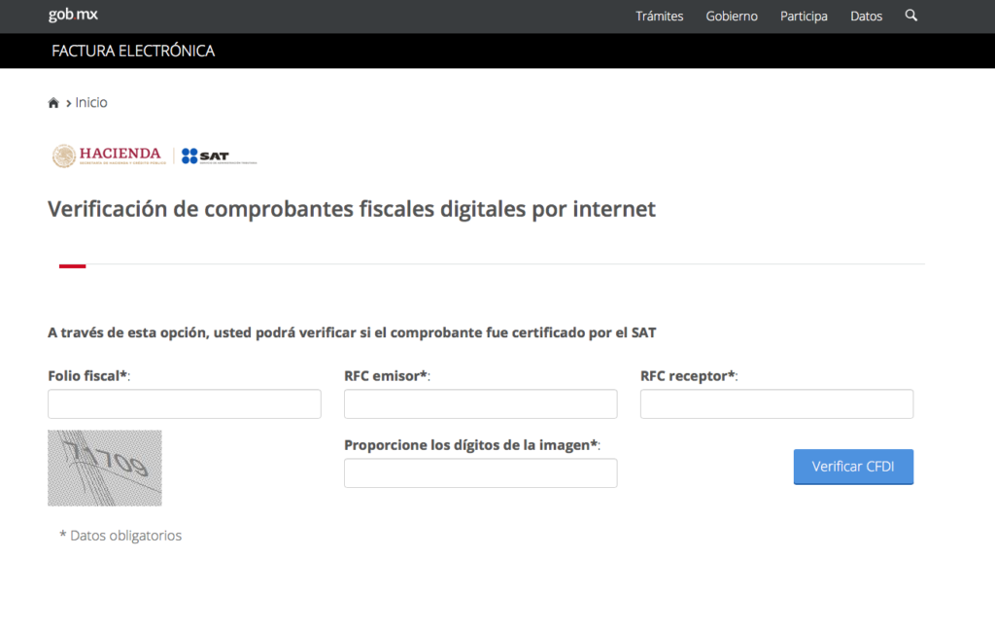Open the search magnifier icon
995x627 pixels.
click(x=910, y=16)
